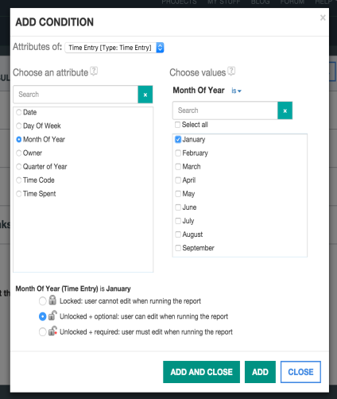Uncheck the January checkbox
This screenshot has height=399, width=337.
pyautogui.click(x=178, y=139)
